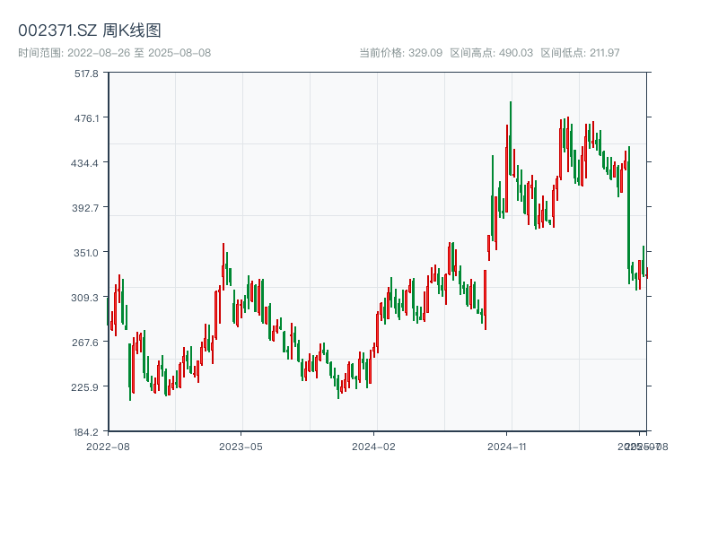This screenshot has width=718, height=538.
Task: Click the last red candlestick at chart's right edge
Action: 647,273
